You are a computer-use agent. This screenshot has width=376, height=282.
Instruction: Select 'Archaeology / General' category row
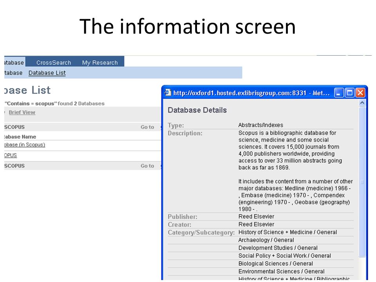tap(266, 240)
